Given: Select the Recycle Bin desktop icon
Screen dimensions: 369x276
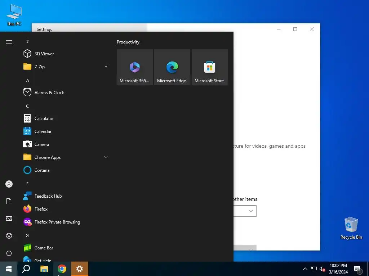Looking at the screenshot, I should (351, 228).
